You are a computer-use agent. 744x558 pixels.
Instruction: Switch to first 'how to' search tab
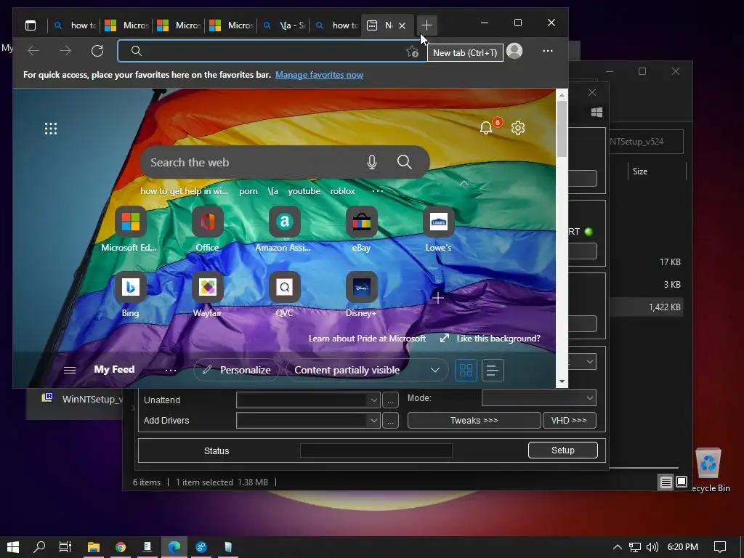[75, 25]
